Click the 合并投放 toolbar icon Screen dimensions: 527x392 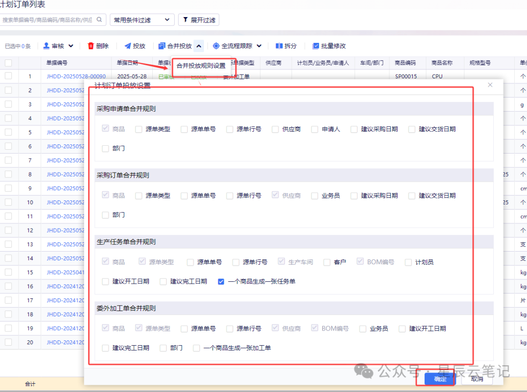click(x=162, y=46)
